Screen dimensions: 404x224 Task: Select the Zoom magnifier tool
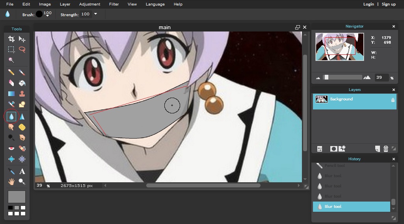pyautogui.click(x=22, y=182)
